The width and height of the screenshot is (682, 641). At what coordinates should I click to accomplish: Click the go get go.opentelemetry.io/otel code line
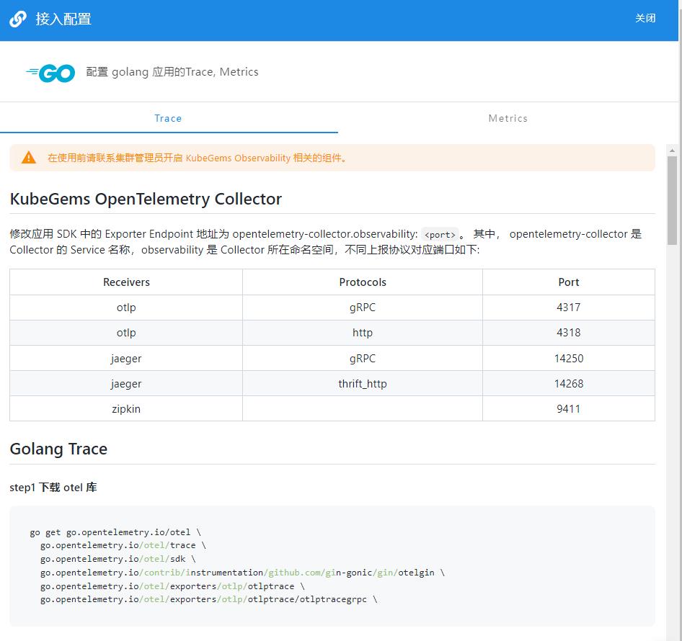115,532
